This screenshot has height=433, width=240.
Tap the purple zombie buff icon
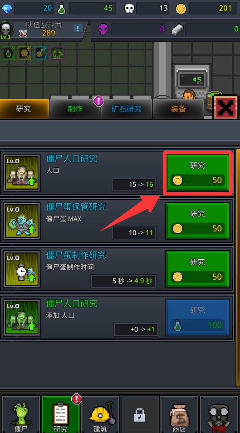[57, 53]
